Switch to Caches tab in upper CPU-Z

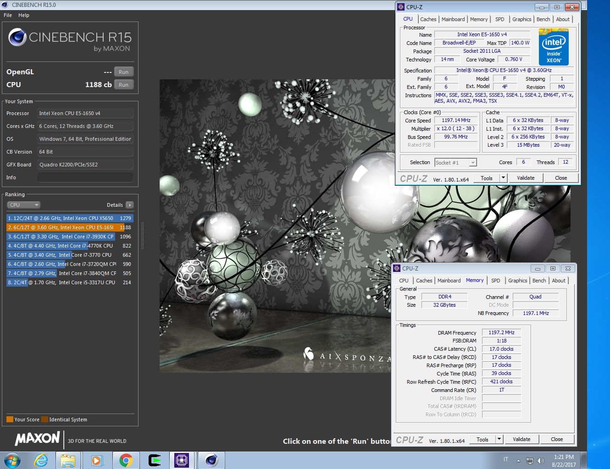pos(428,19)
